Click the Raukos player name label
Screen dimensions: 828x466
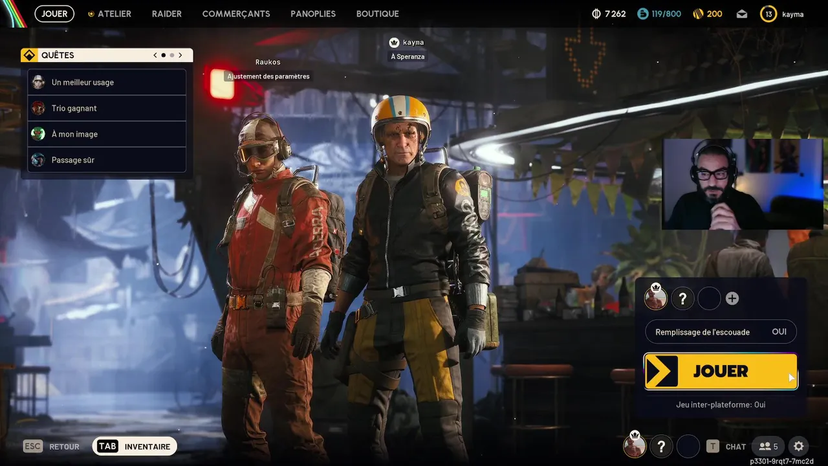tap(268, 62)
